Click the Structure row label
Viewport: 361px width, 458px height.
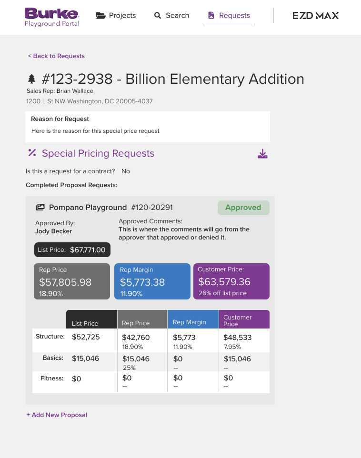[50, 337]
